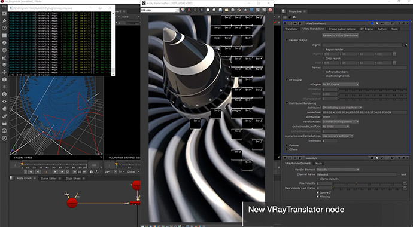This screenshot has width=413, height=227.
Task: Adjust the Max Velocity slider
Action: click(368, 183)
